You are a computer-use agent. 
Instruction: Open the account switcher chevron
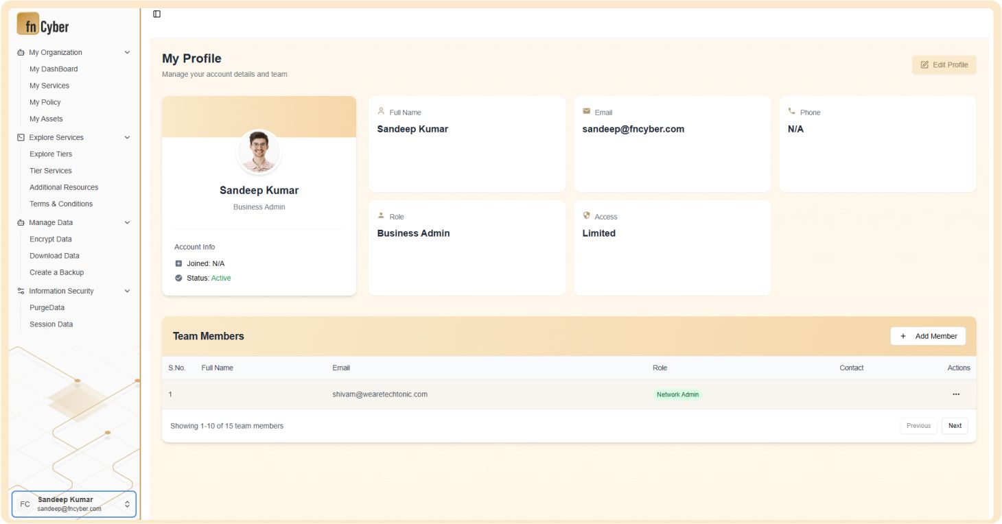[x=127, y=504]
